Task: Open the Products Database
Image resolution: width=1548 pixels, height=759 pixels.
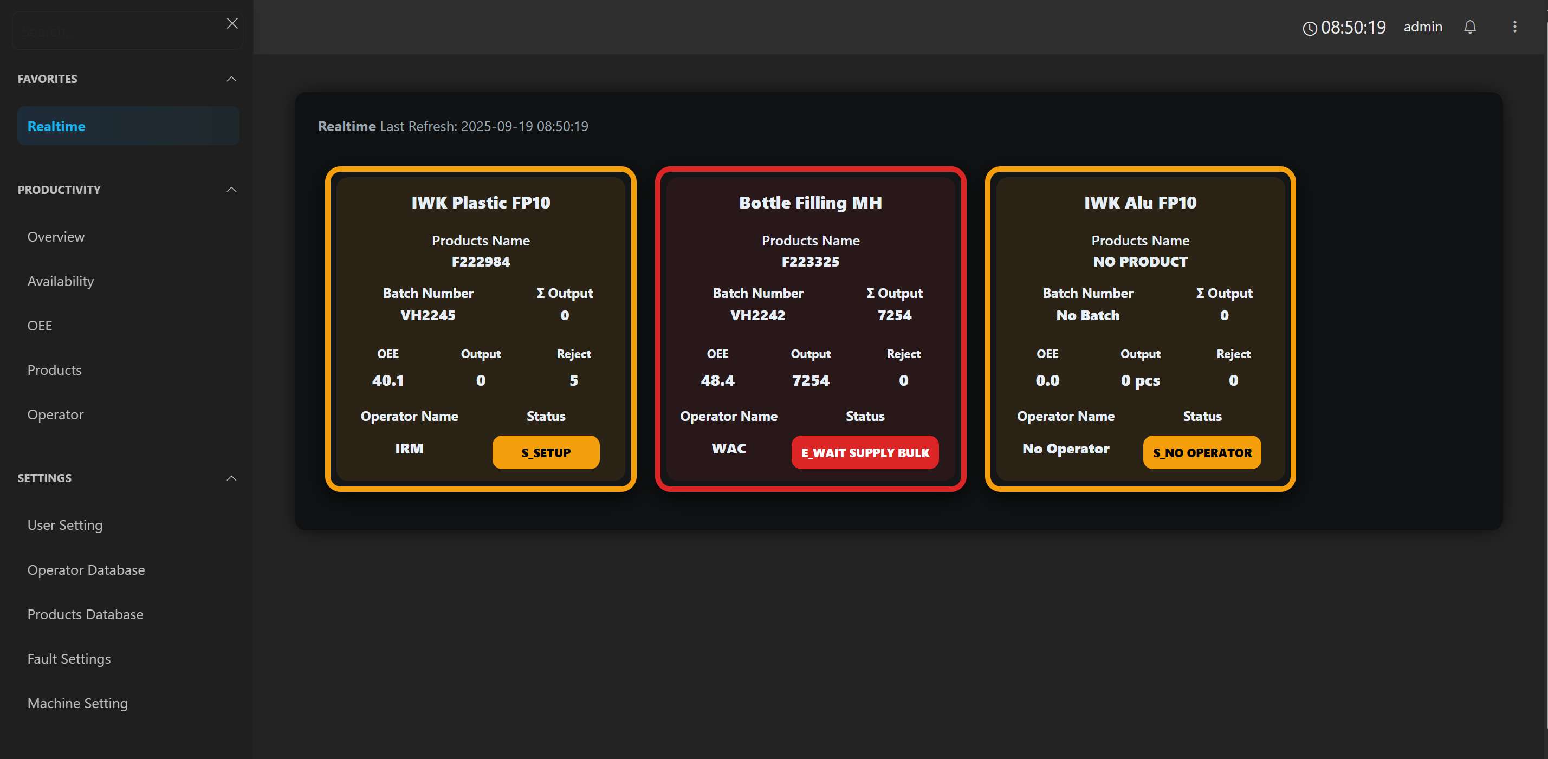Action: click(x=85, y=614)
